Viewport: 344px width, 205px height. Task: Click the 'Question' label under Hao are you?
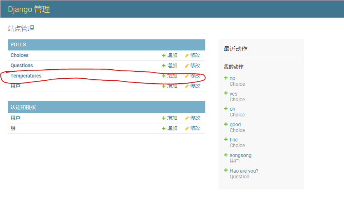tap(239, 177)
